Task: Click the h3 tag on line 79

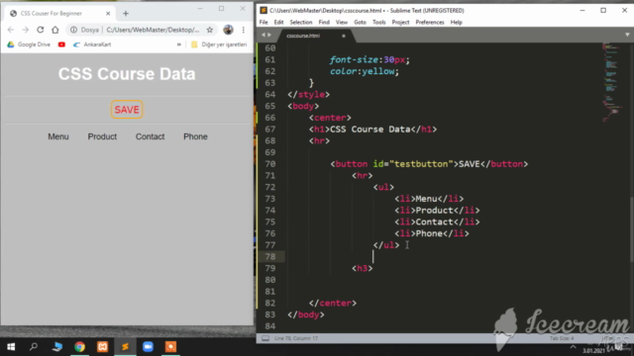Action: (x=362, y=268)
